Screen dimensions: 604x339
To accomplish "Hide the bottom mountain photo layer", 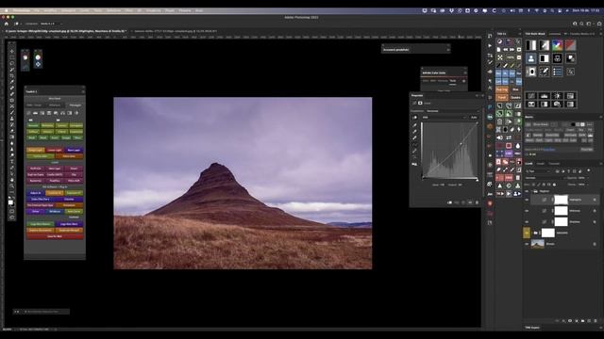I will 527,244.
